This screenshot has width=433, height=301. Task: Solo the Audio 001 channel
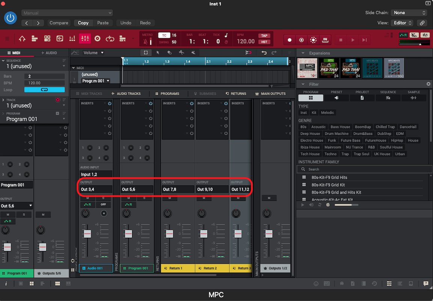(103, 198)
